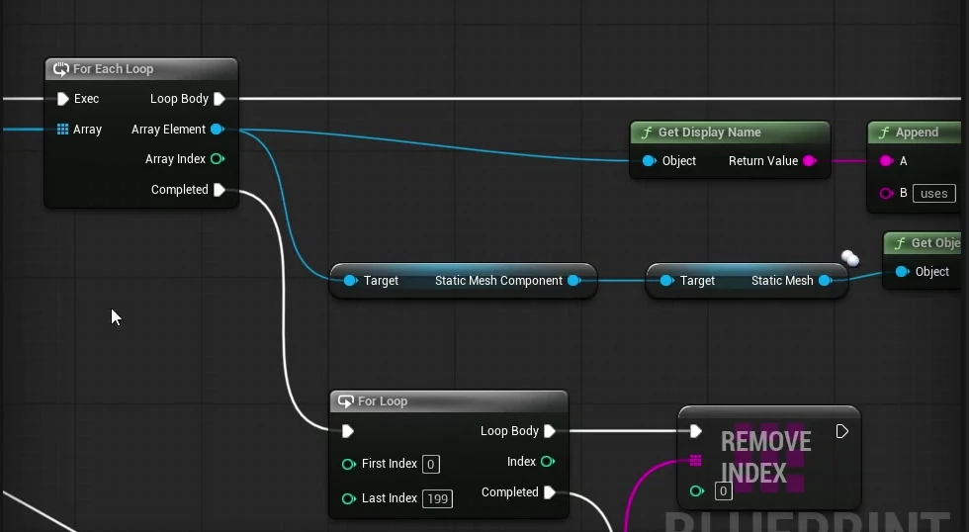Click For Each Loop Completed exec pin
The width and height of the screenshot is (969, 532).
point(219,190)
